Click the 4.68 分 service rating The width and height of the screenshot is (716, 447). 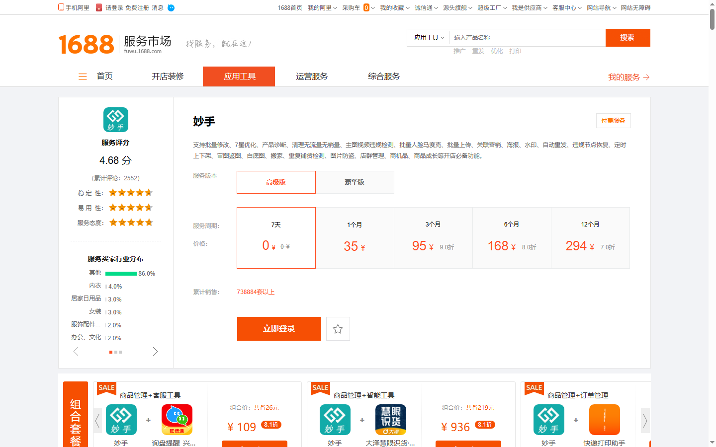click(115, 160)
